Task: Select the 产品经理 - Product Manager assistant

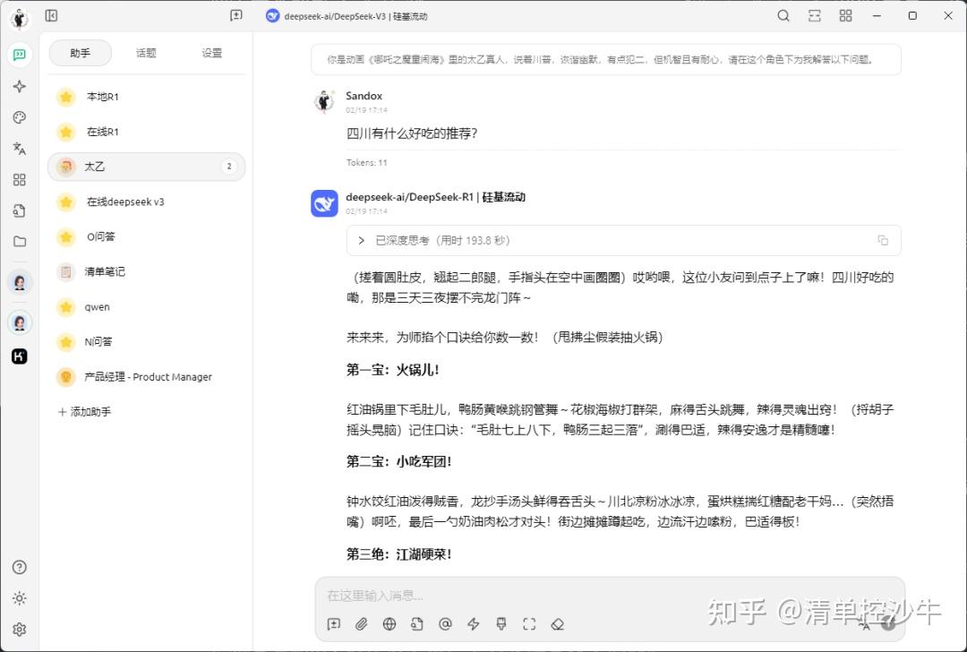Action: tap(146, 376)
